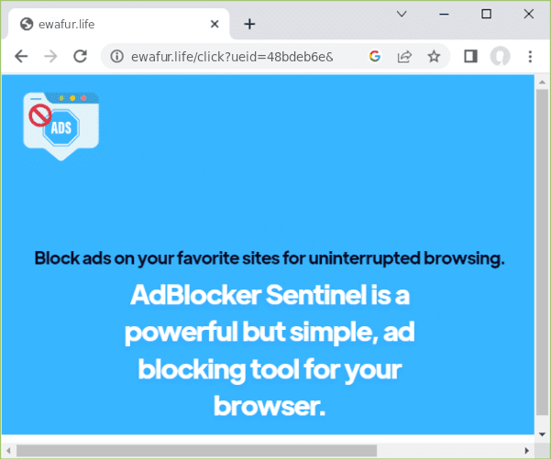Viewport: 551px width, 459px height.
Task: Share this page icon
Action: click(404, 57)
